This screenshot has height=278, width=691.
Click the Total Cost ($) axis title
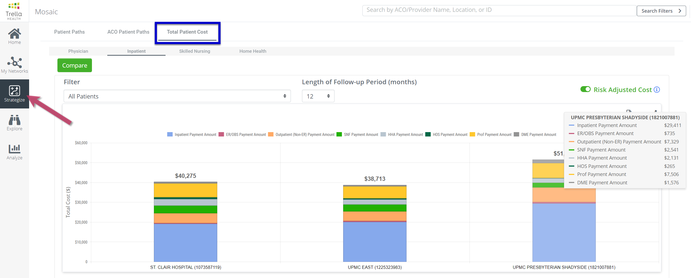coord(68,202)
